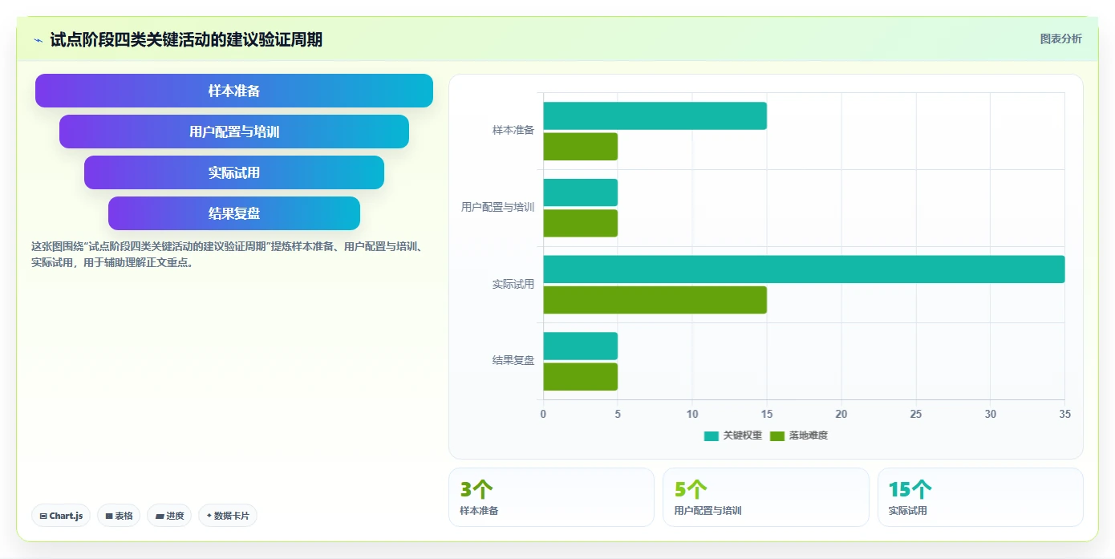
Task: Click the teal 结果复盘 关键权重 bar
Action: [x=580, y=346]
